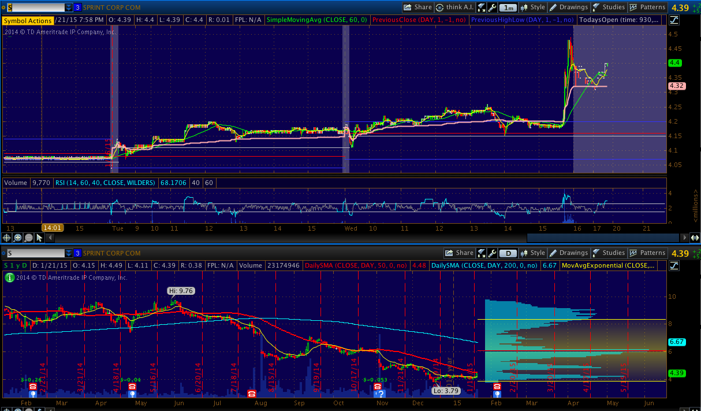This screenshot has width=701, height=411.
Task: Open the wrench settings in lower chart toolbar
Action: click(491, 253)
